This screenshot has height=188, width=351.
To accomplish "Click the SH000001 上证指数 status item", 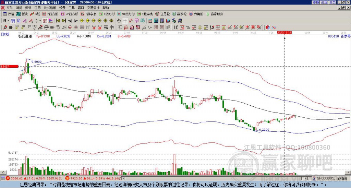I will click(331, 178).
